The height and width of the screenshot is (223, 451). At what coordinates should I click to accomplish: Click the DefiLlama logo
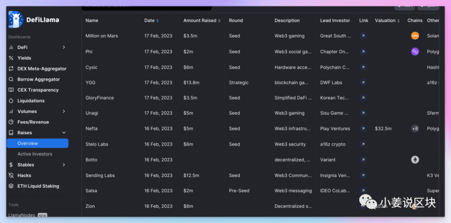click(x=34, y=20)
